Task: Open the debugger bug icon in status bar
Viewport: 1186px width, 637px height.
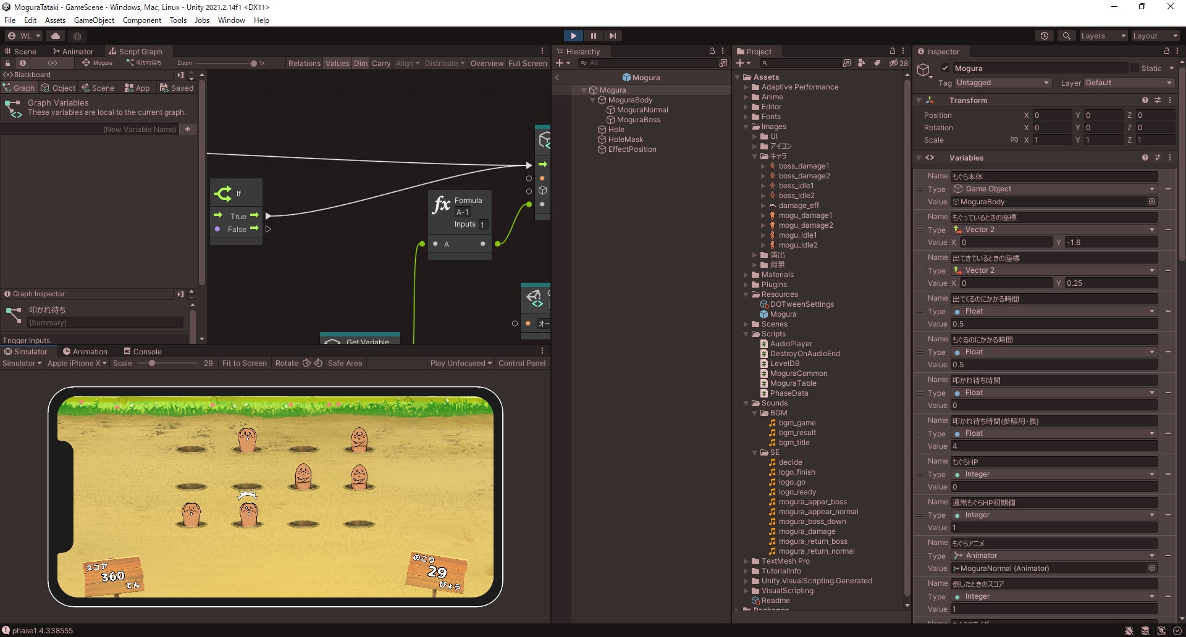Action: [1129, 631]
